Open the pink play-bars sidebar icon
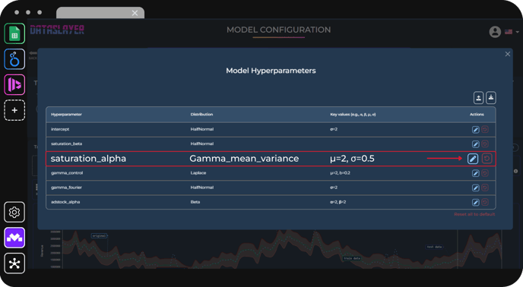The image size is (523, 287). pyautogui.click(x=14, y=84)
